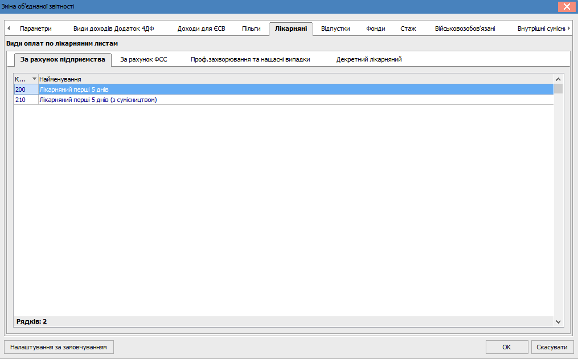
Task: Select the Пільги tab
Action: [x=251, y=28]
